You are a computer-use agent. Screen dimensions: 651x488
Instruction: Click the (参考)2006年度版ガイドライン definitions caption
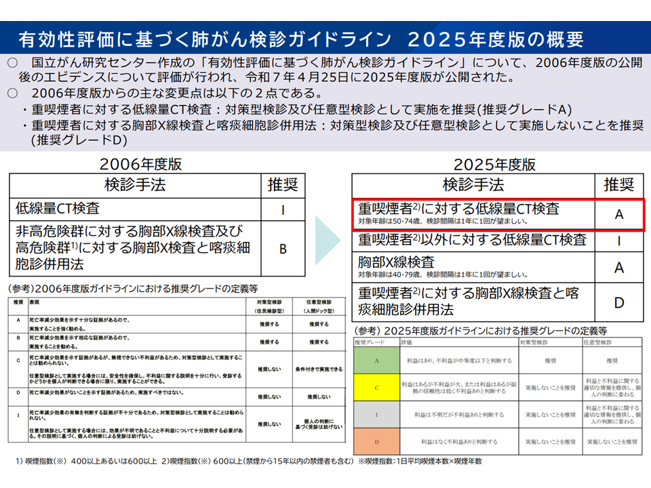click(134, 287)
